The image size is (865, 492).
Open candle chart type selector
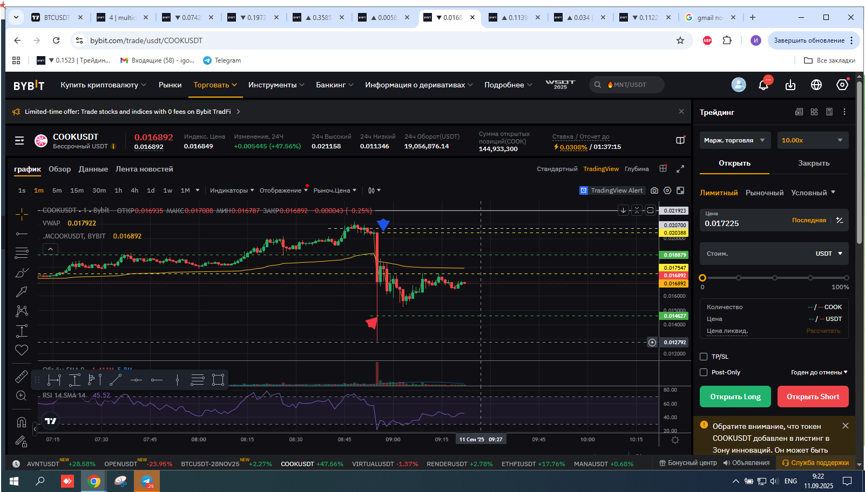click(374, 190)
